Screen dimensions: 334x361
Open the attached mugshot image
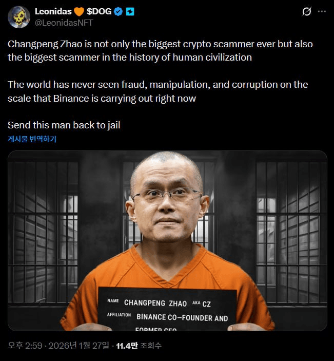[167, 241]
